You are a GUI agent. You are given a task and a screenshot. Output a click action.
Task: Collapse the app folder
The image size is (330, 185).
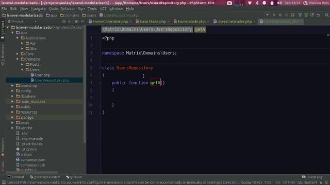pos(12,33)
